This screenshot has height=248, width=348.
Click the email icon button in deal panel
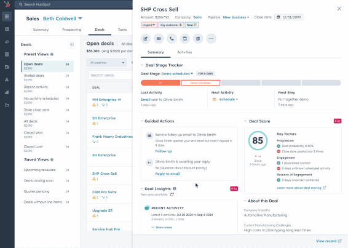pos(159,39)
